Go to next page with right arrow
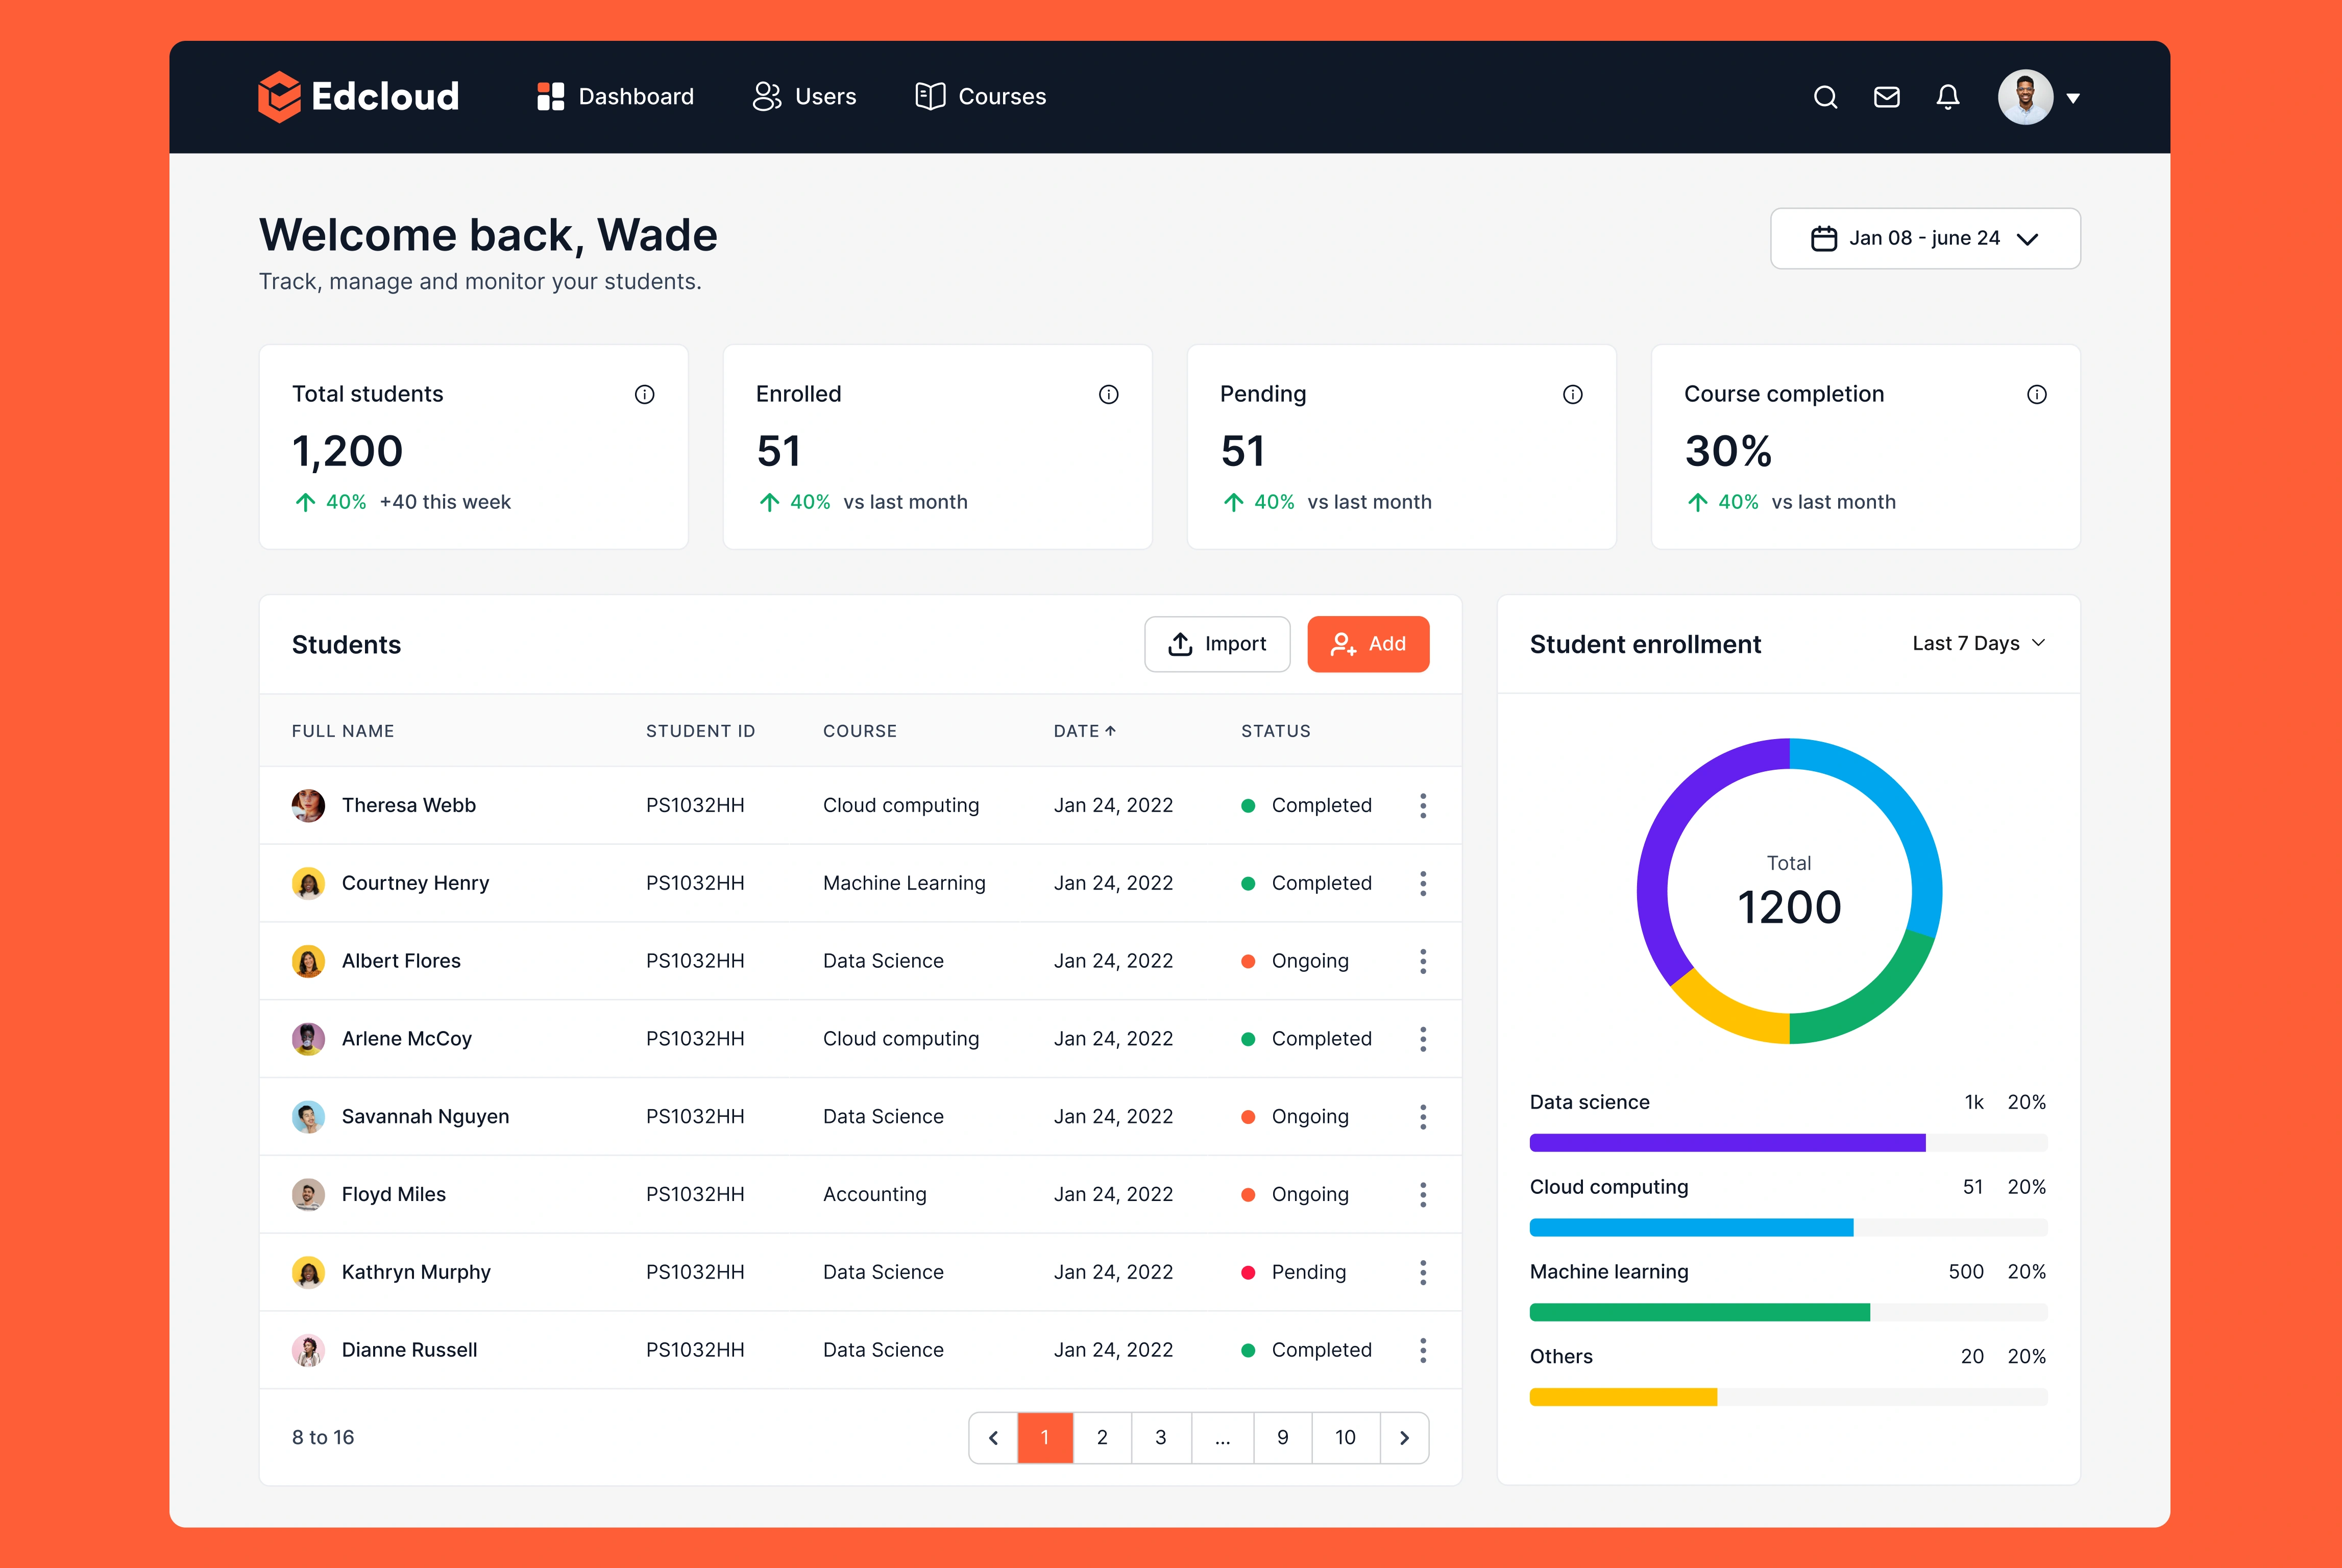 tap(1404, 1438)
